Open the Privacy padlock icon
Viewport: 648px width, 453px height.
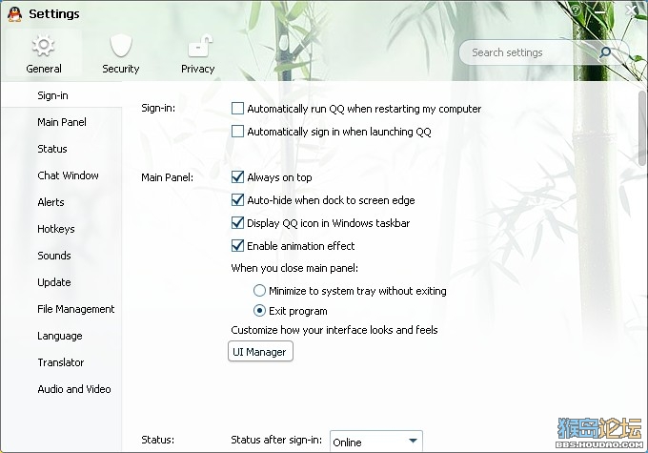point(200,46)
